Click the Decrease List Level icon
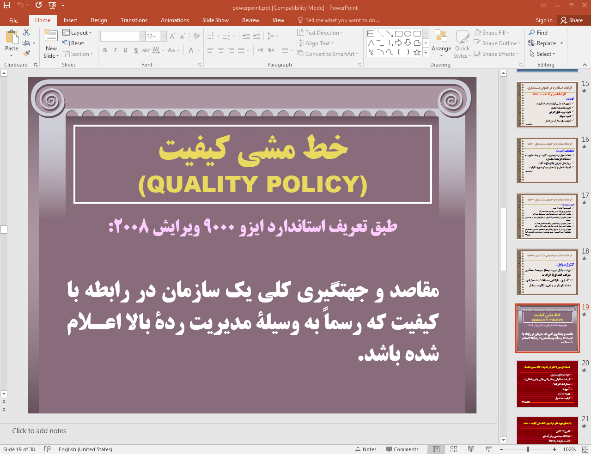Viewport: 591px width, 454px height. [x=246, y=36]
